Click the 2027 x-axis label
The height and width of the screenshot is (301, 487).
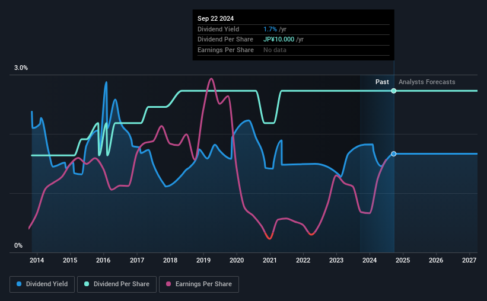pos(469,260)
